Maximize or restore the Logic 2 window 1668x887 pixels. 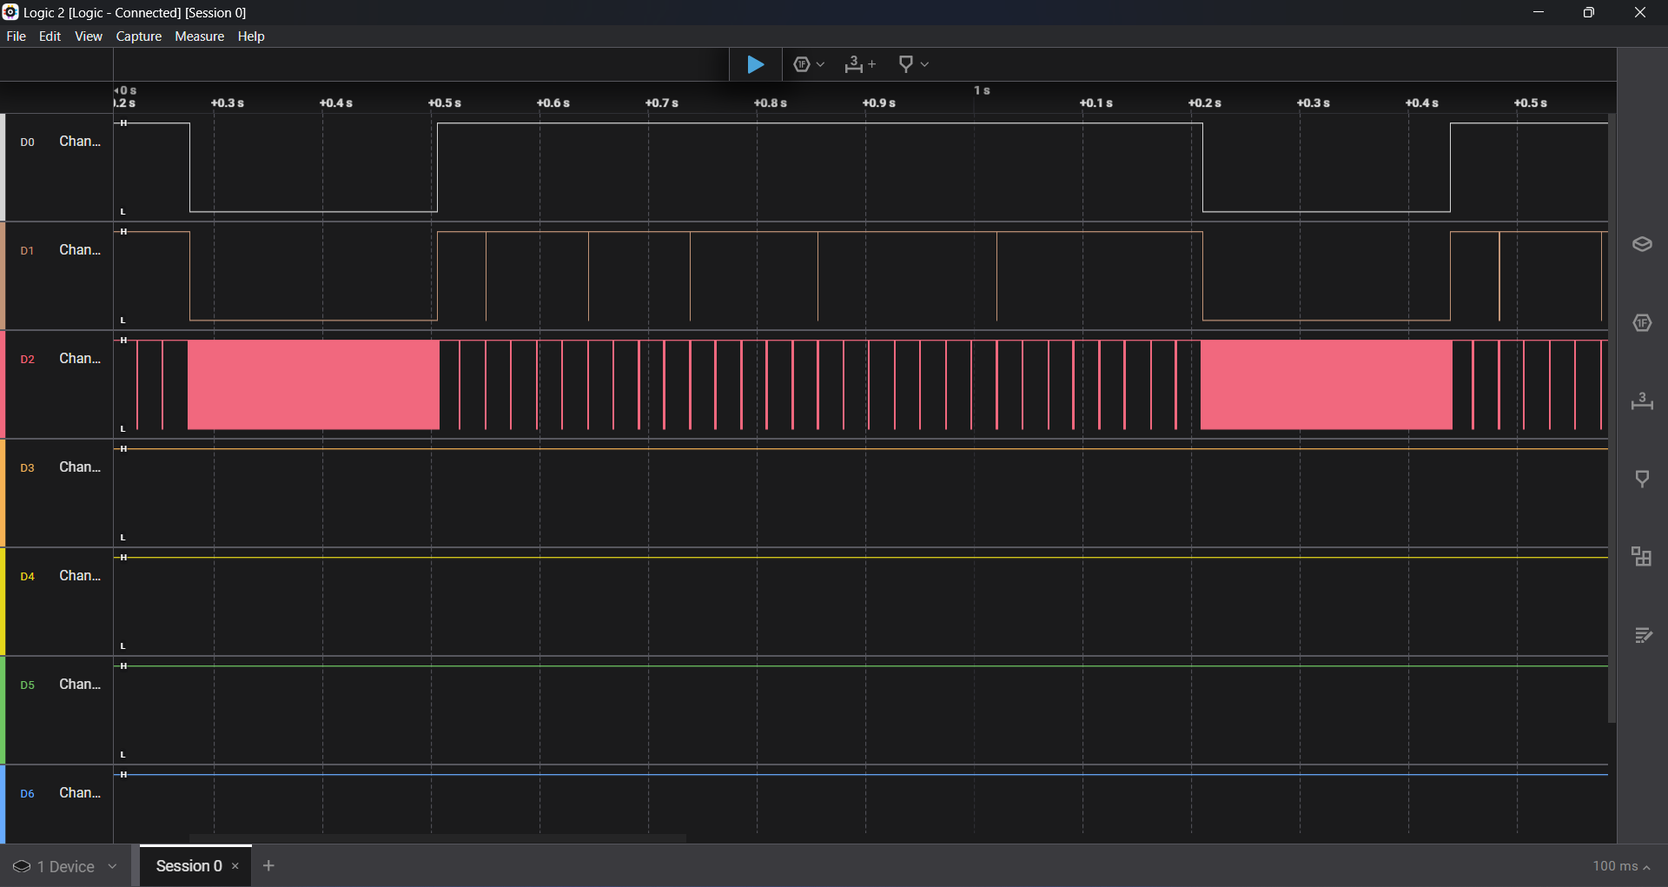point(1589,12)
